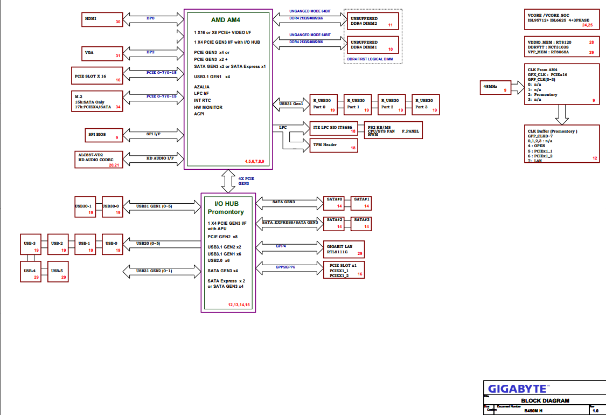Click the USB-4 box
Screen dimensions: 606x415
coord(31,272)
